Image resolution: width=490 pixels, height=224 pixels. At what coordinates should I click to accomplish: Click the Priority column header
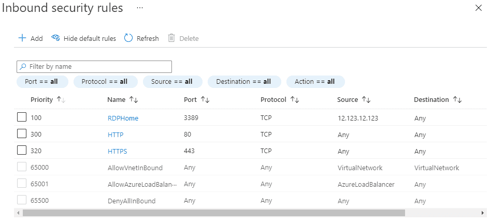tap(41, 100)
